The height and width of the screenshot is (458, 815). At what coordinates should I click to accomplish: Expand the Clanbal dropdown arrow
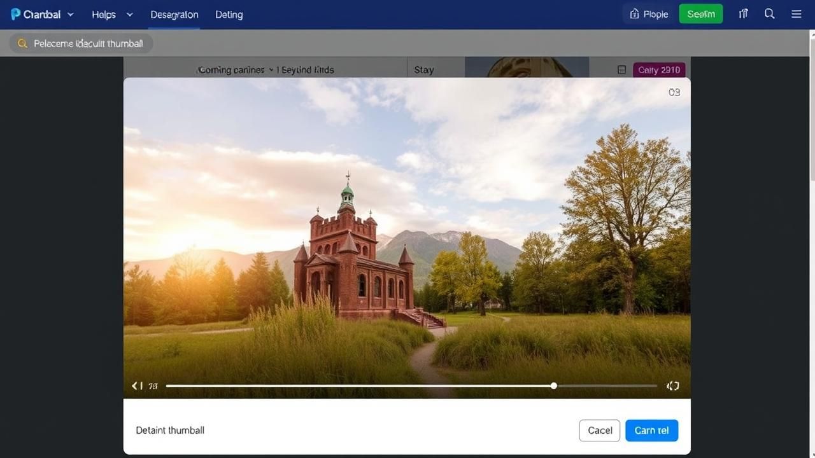(x=71, y=14)
